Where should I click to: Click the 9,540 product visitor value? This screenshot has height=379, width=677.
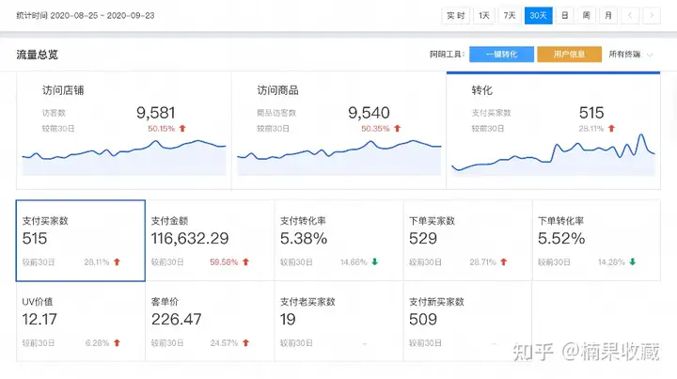pos(370,113)
